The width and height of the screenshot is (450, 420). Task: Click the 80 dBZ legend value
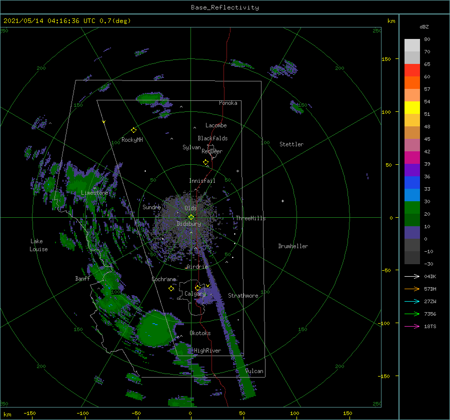(x=427, y=39)
